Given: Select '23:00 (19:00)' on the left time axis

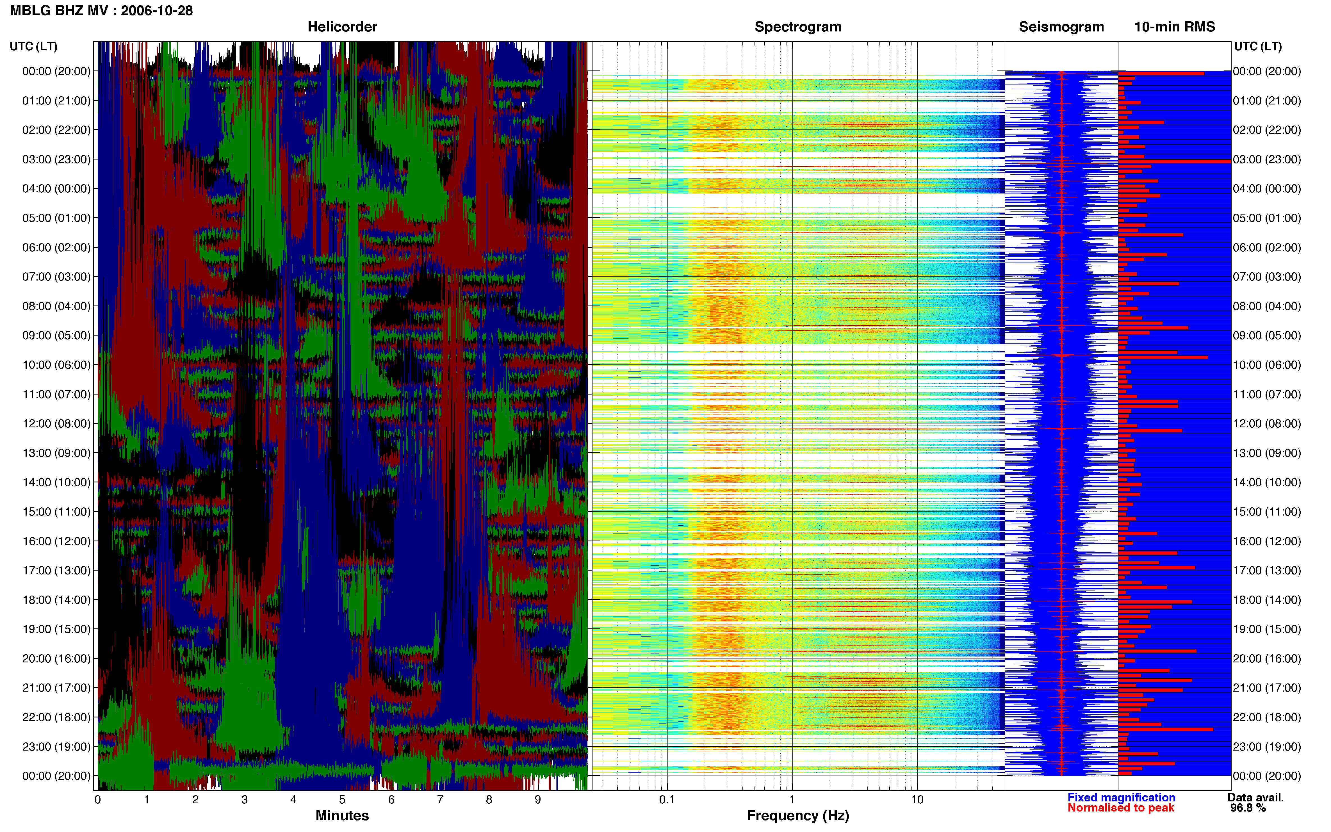Looking at the screenshot, I should point(56,747).
